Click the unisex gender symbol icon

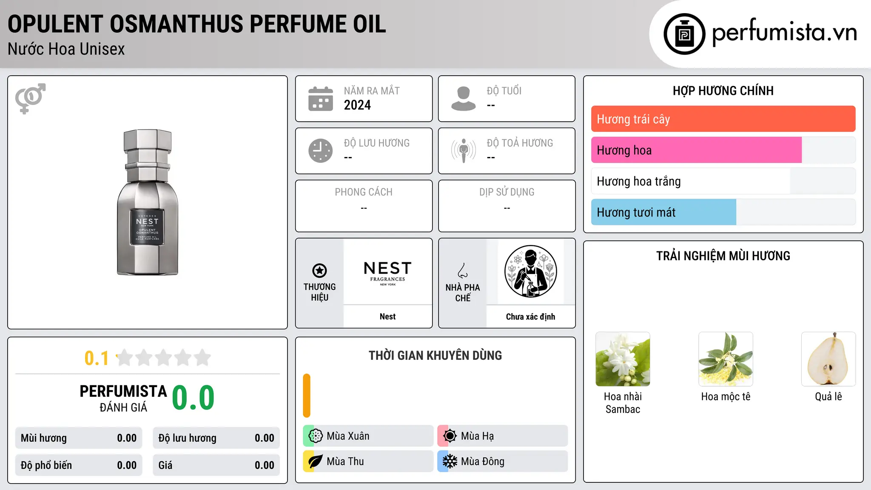[30, 98]
